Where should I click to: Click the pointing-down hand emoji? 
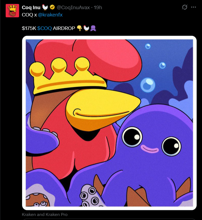point(79,28)
